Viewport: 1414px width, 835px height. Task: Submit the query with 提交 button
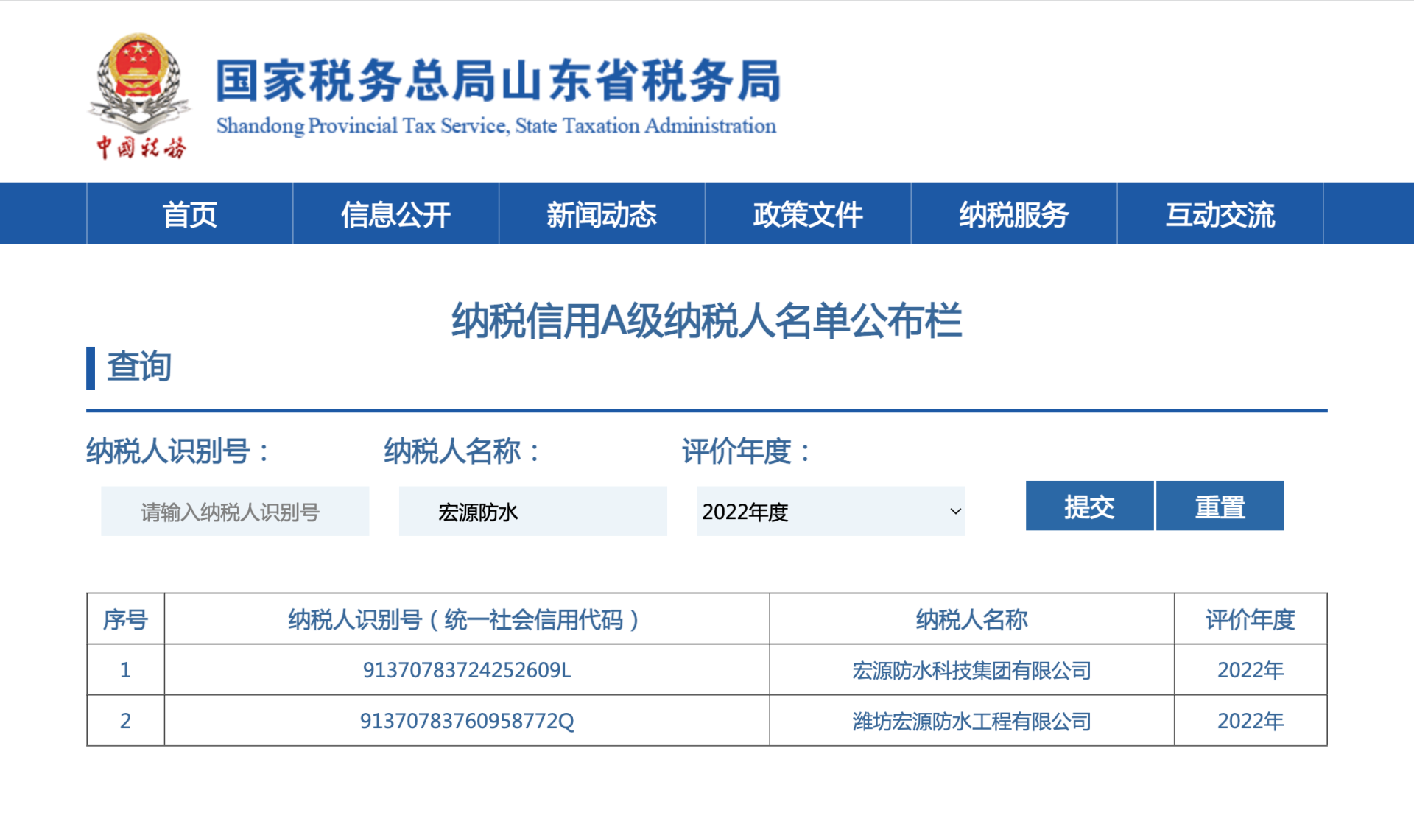1089,506
